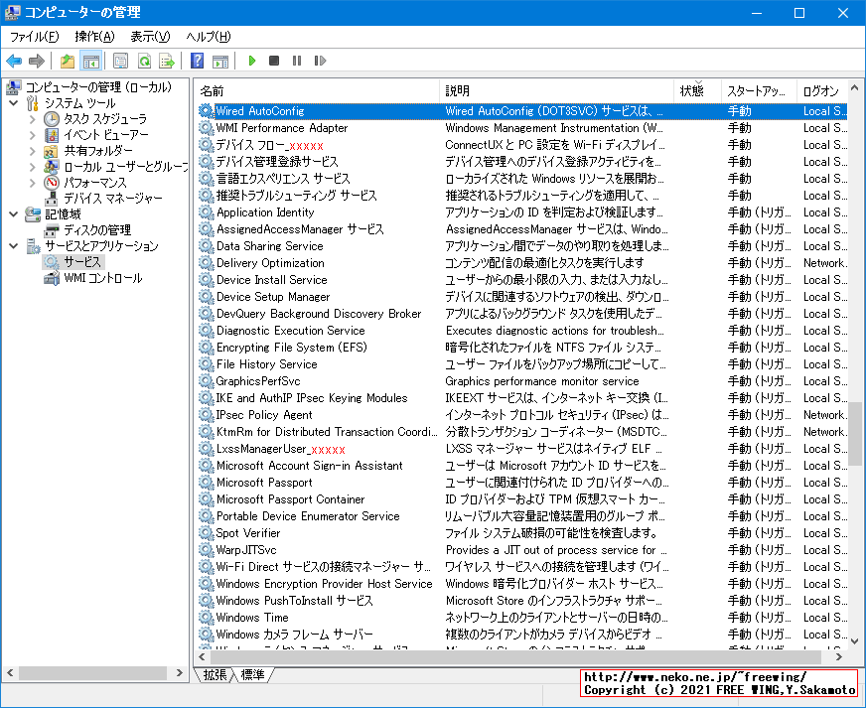This screenshot has width=866, height=708.
Task: Stop the selected service
Action: (273, 61)
